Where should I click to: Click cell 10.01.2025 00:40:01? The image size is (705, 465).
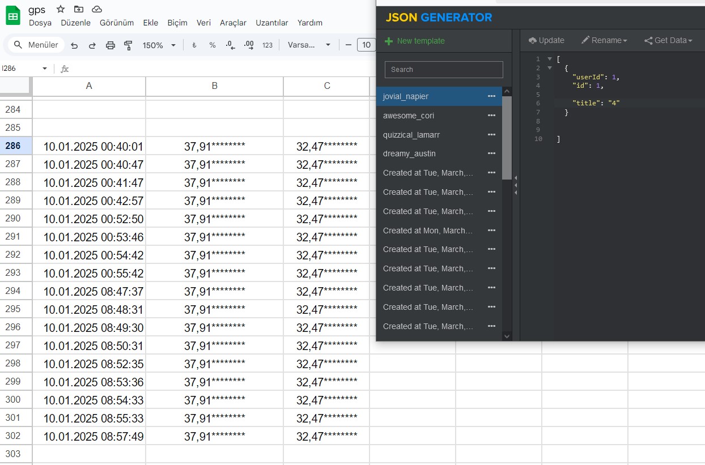89,146
